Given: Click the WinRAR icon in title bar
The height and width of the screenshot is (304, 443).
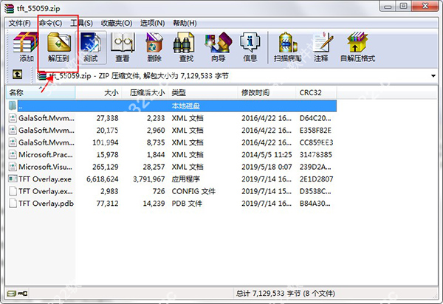Looking at the screenshot, I should click(9, 8).
